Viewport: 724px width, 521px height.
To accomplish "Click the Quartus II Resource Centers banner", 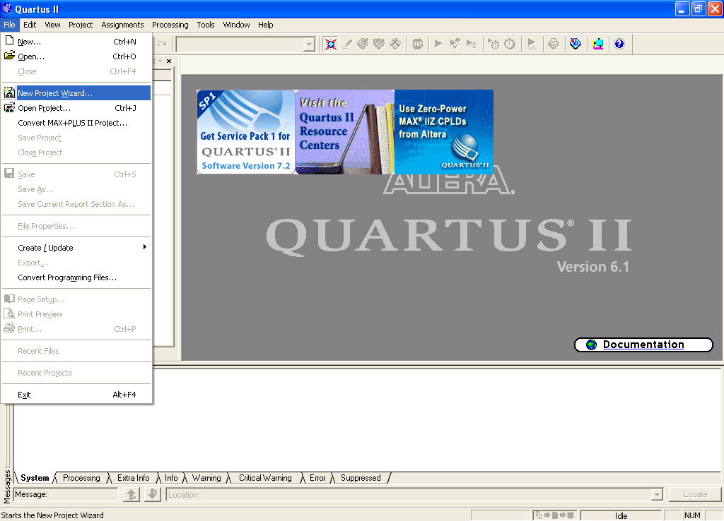I will (344, 132).
